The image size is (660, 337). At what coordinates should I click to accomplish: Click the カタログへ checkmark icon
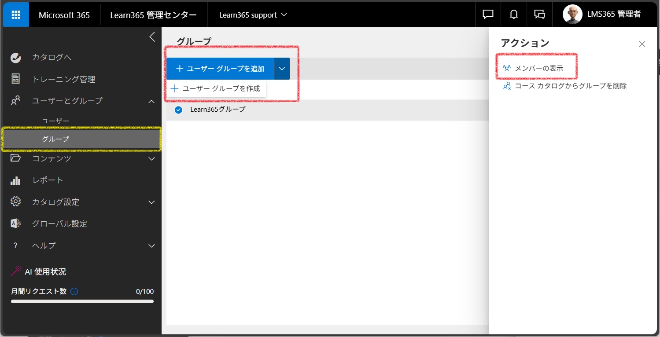pyautogui.click(x=16, y=58)
